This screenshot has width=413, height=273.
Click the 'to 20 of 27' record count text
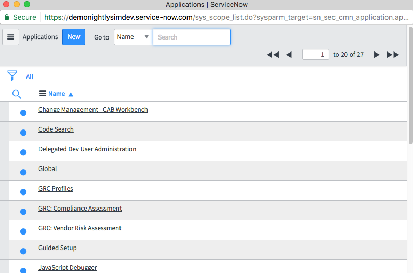pos(348,55)
